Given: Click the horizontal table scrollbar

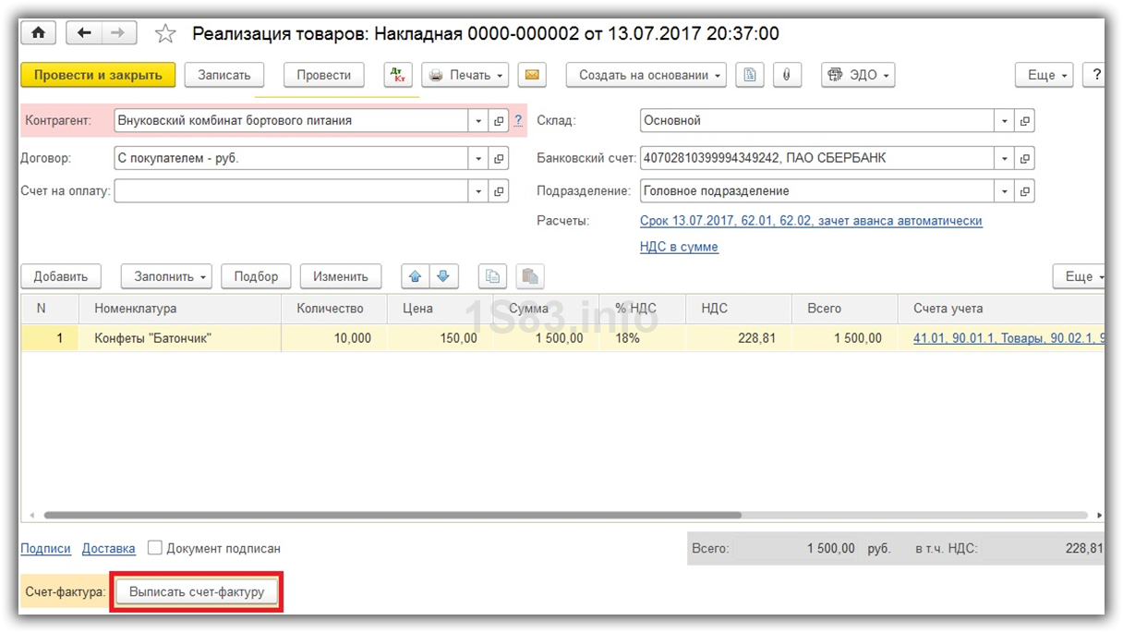Looking at the screenshot, I should pos(392,515).
